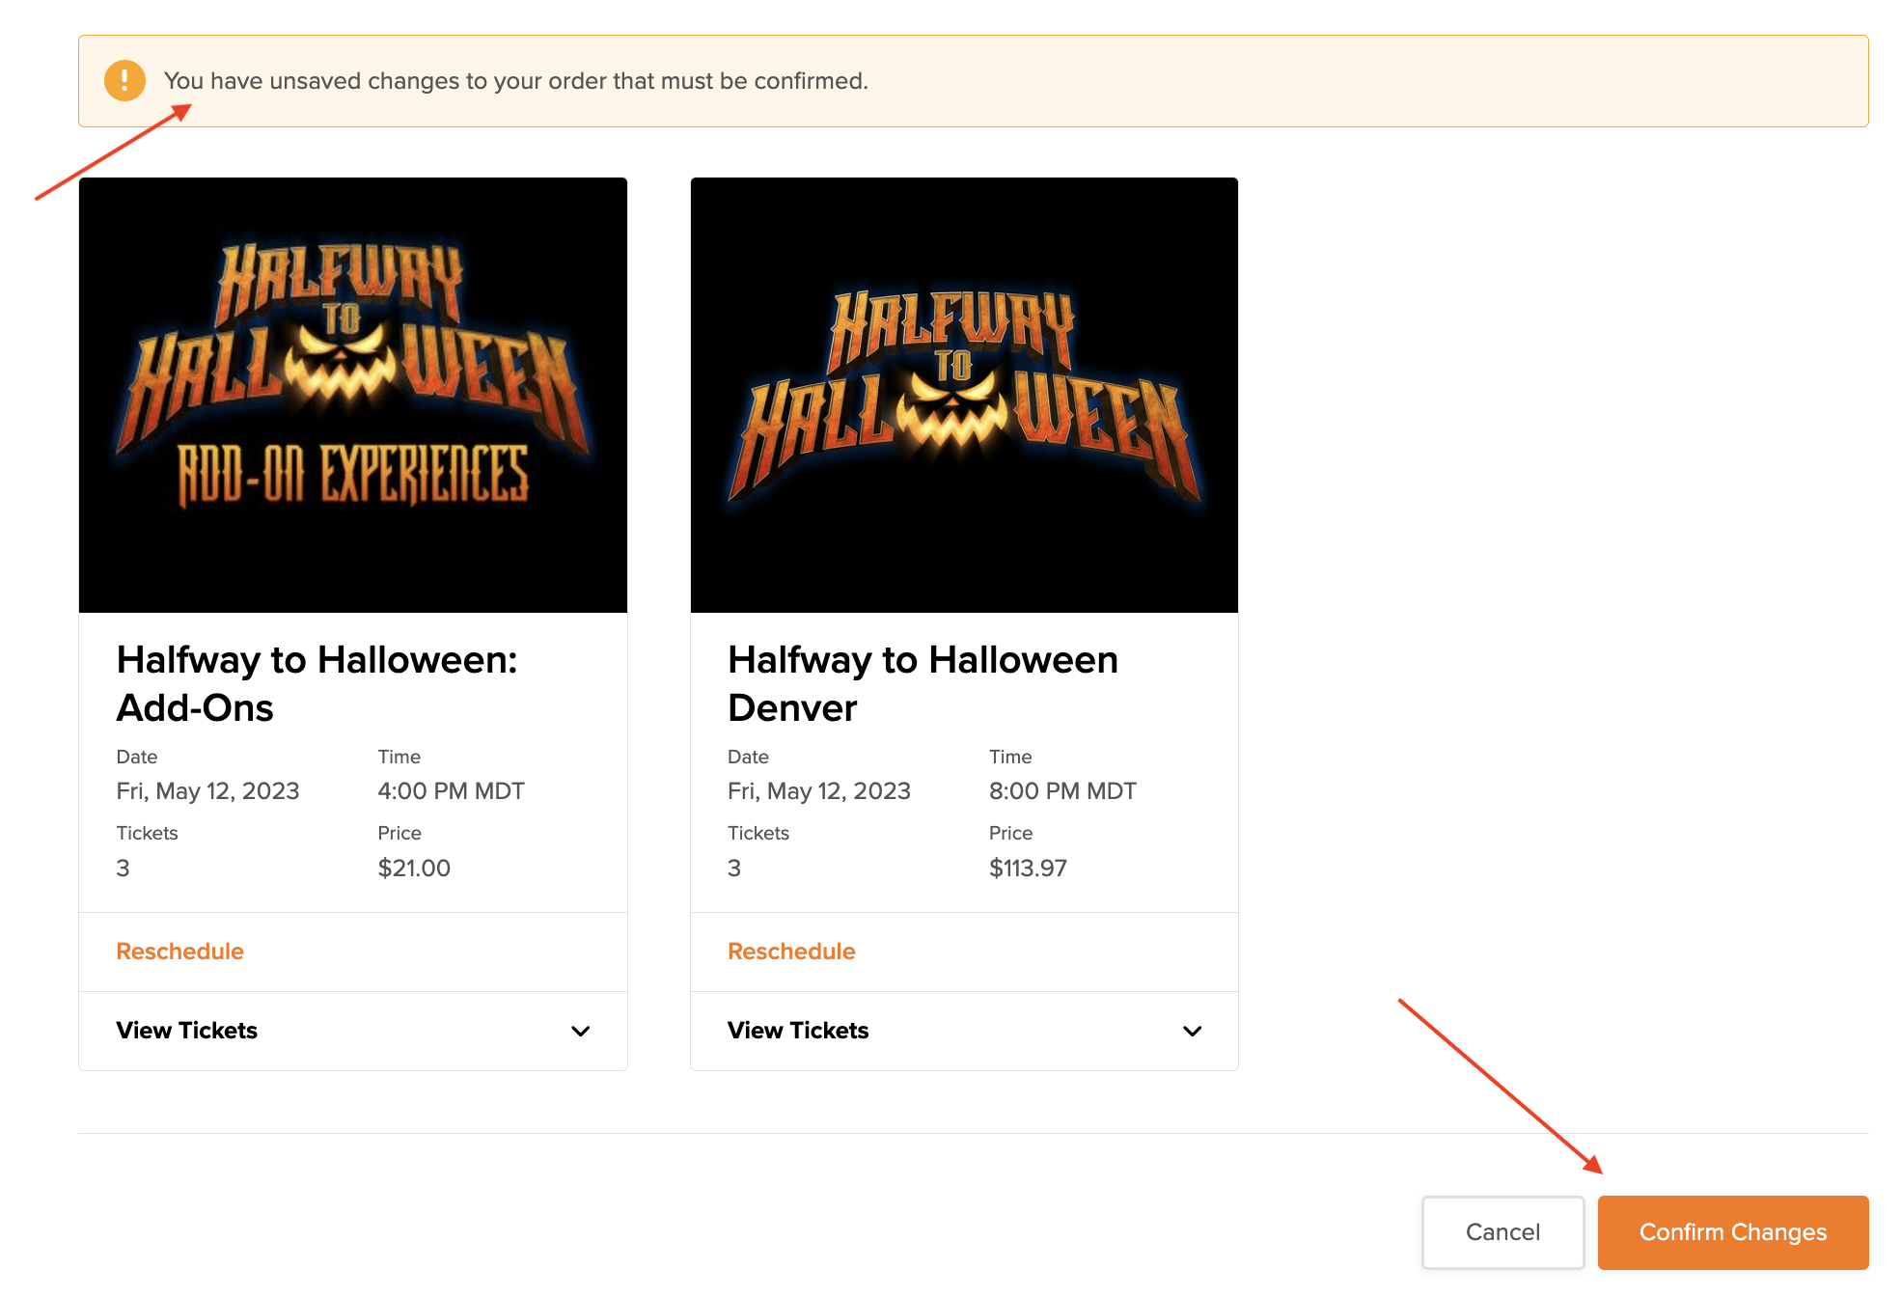Open the Halfway to Halloween Denver image

coord(964,395)
